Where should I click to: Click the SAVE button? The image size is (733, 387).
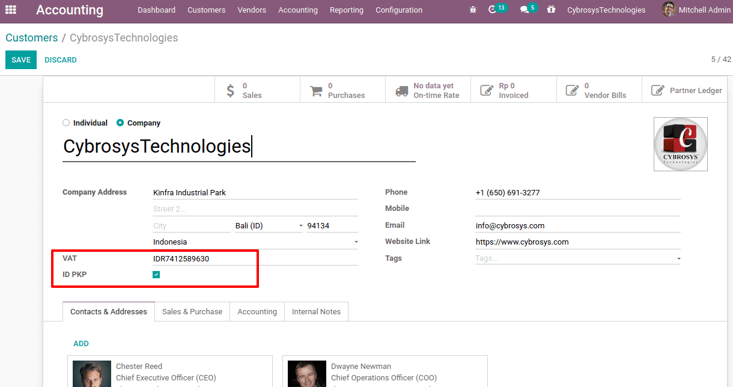[x=21, y=59]
